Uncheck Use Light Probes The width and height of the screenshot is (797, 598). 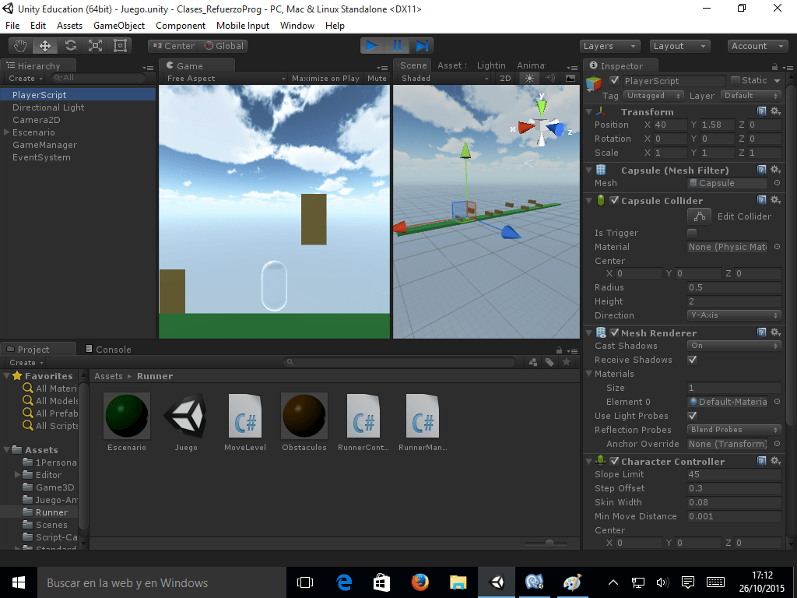point(692,416)
